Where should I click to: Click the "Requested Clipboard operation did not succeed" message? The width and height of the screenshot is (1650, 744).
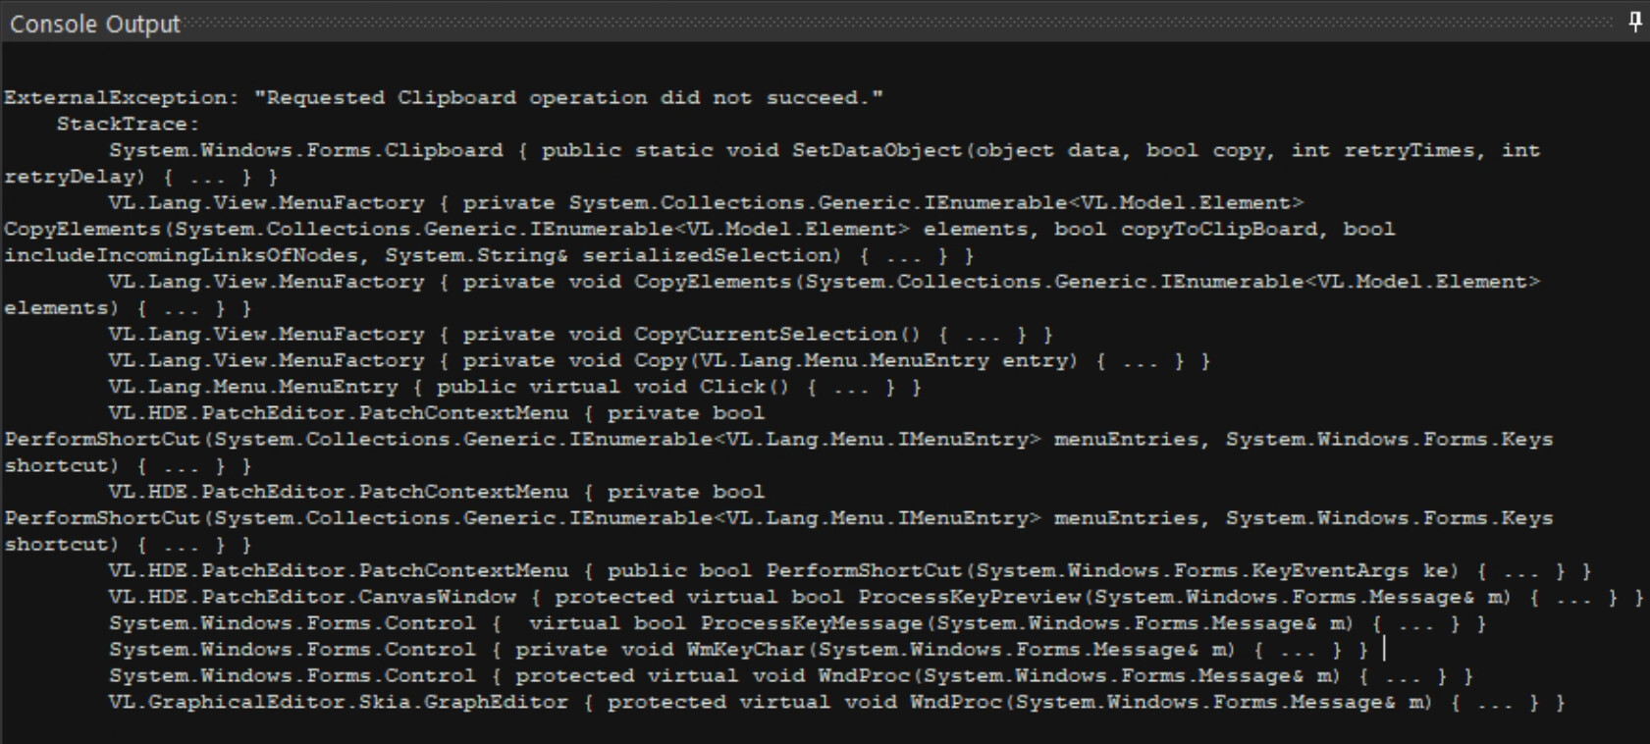point(568,98)
